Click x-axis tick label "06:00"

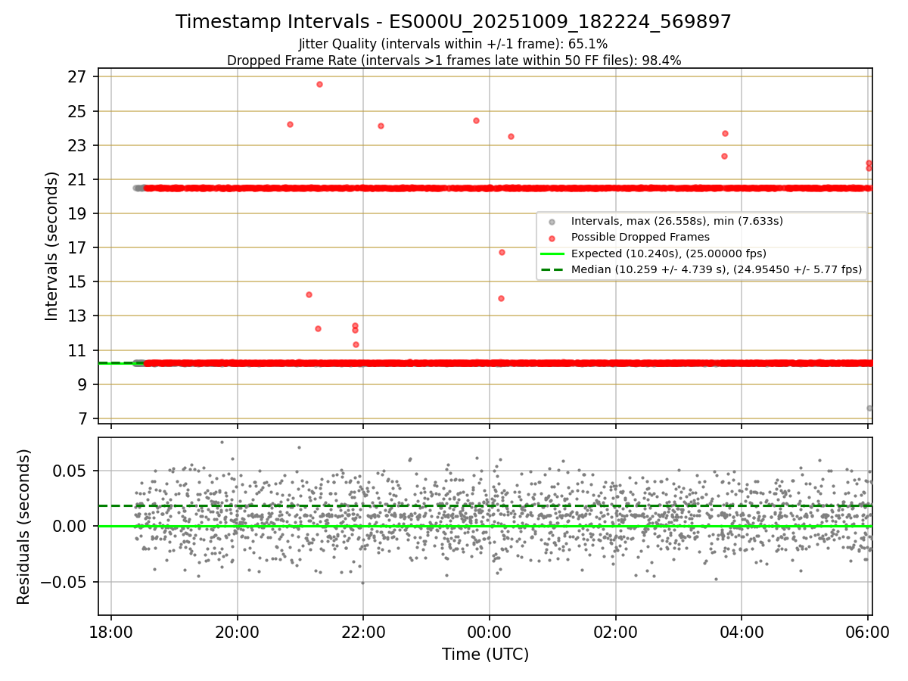pos(867,631)
